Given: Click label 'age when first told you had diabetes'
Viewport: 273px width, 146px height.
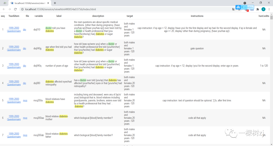Looking at the screenshot, I should [58, 48].
